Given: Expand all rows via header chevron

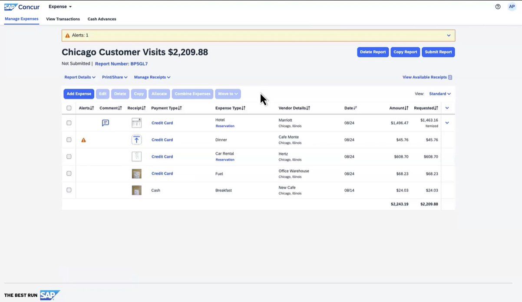Looking at the screenshot, I should coord(447,108).
